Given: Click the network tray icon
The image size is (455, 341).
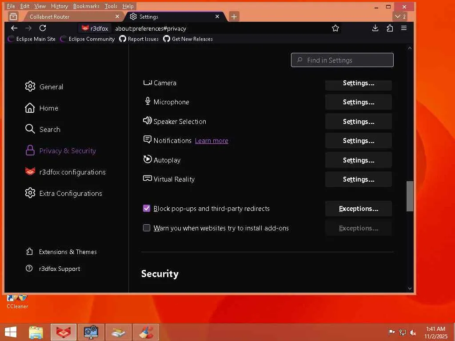Looking at the screenshot, I should coord(402,332).
